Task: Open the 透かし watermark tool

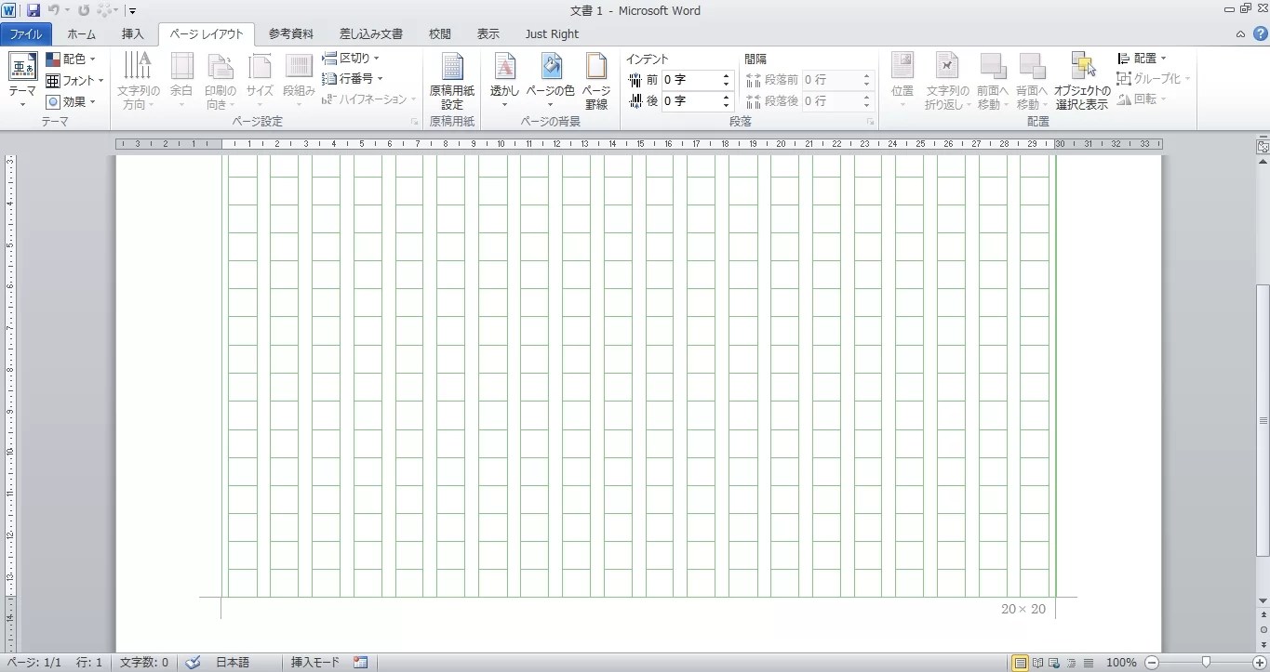Action: pyautogui.click(x=504, y=67)
